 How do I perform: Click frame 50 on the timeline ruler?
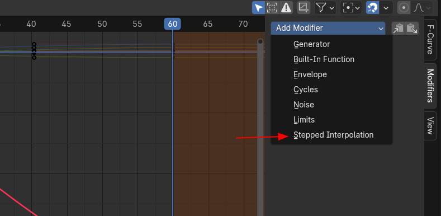(102, 24)
